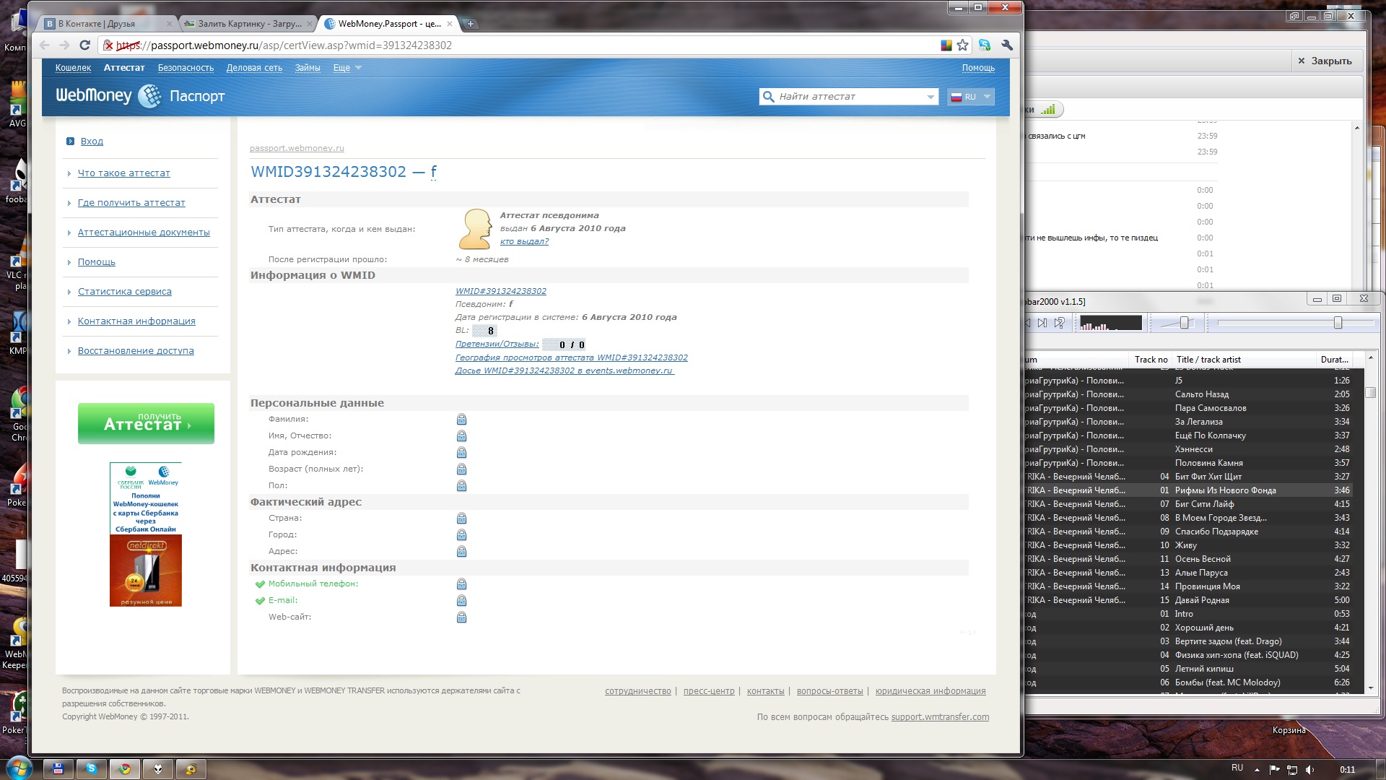Open Деловая сеть menu item
This screenshot has height=780, width=1386.
tap(254, 68)
